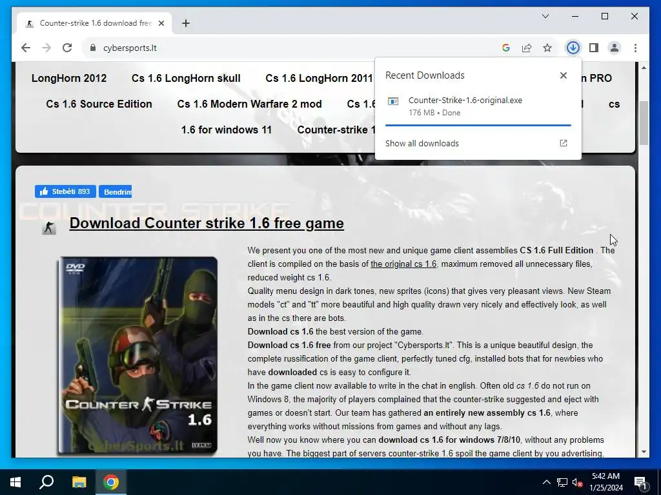Click Download Counter strike 1.6 free game heading
661x495 pixels.
click(207, 223)
